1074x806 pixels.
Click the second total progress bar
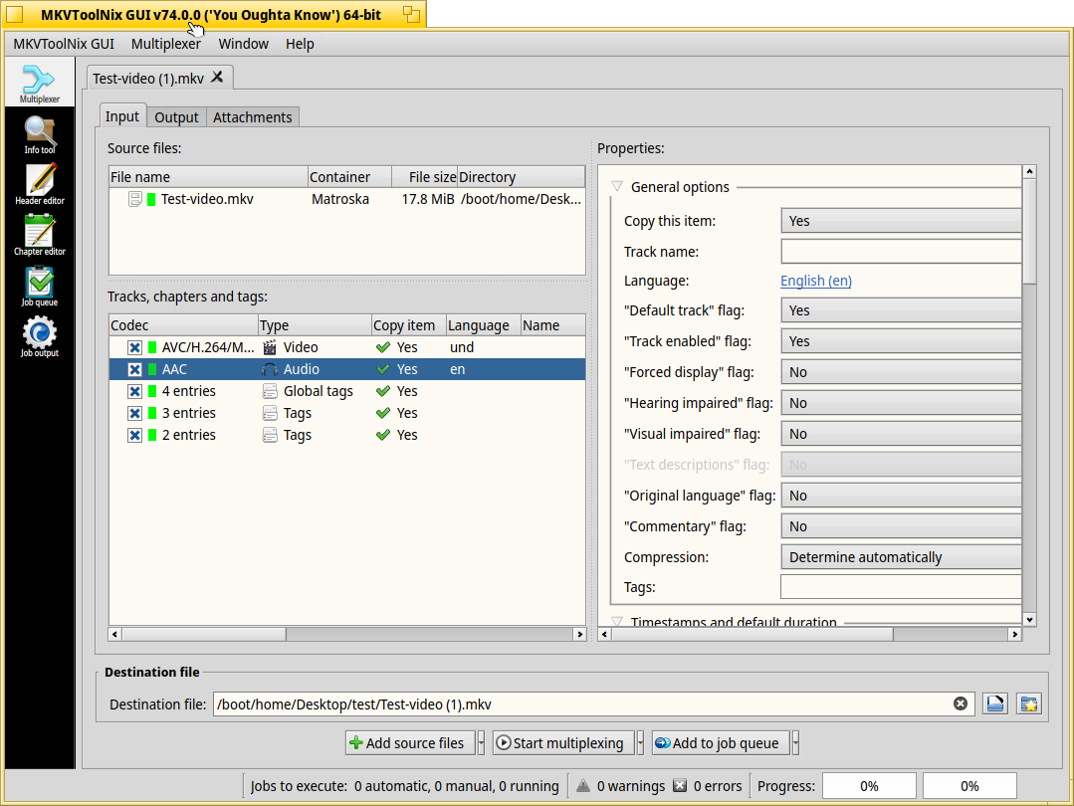[969, 785]
